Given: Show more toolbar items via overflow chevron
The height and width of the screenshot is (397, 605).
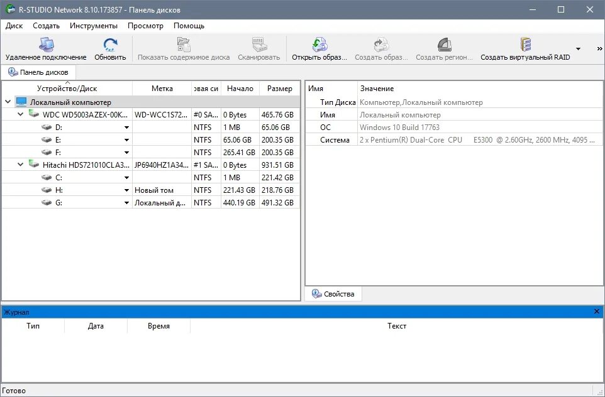Looking at the screenshot, I should click(x=599, y=49).
